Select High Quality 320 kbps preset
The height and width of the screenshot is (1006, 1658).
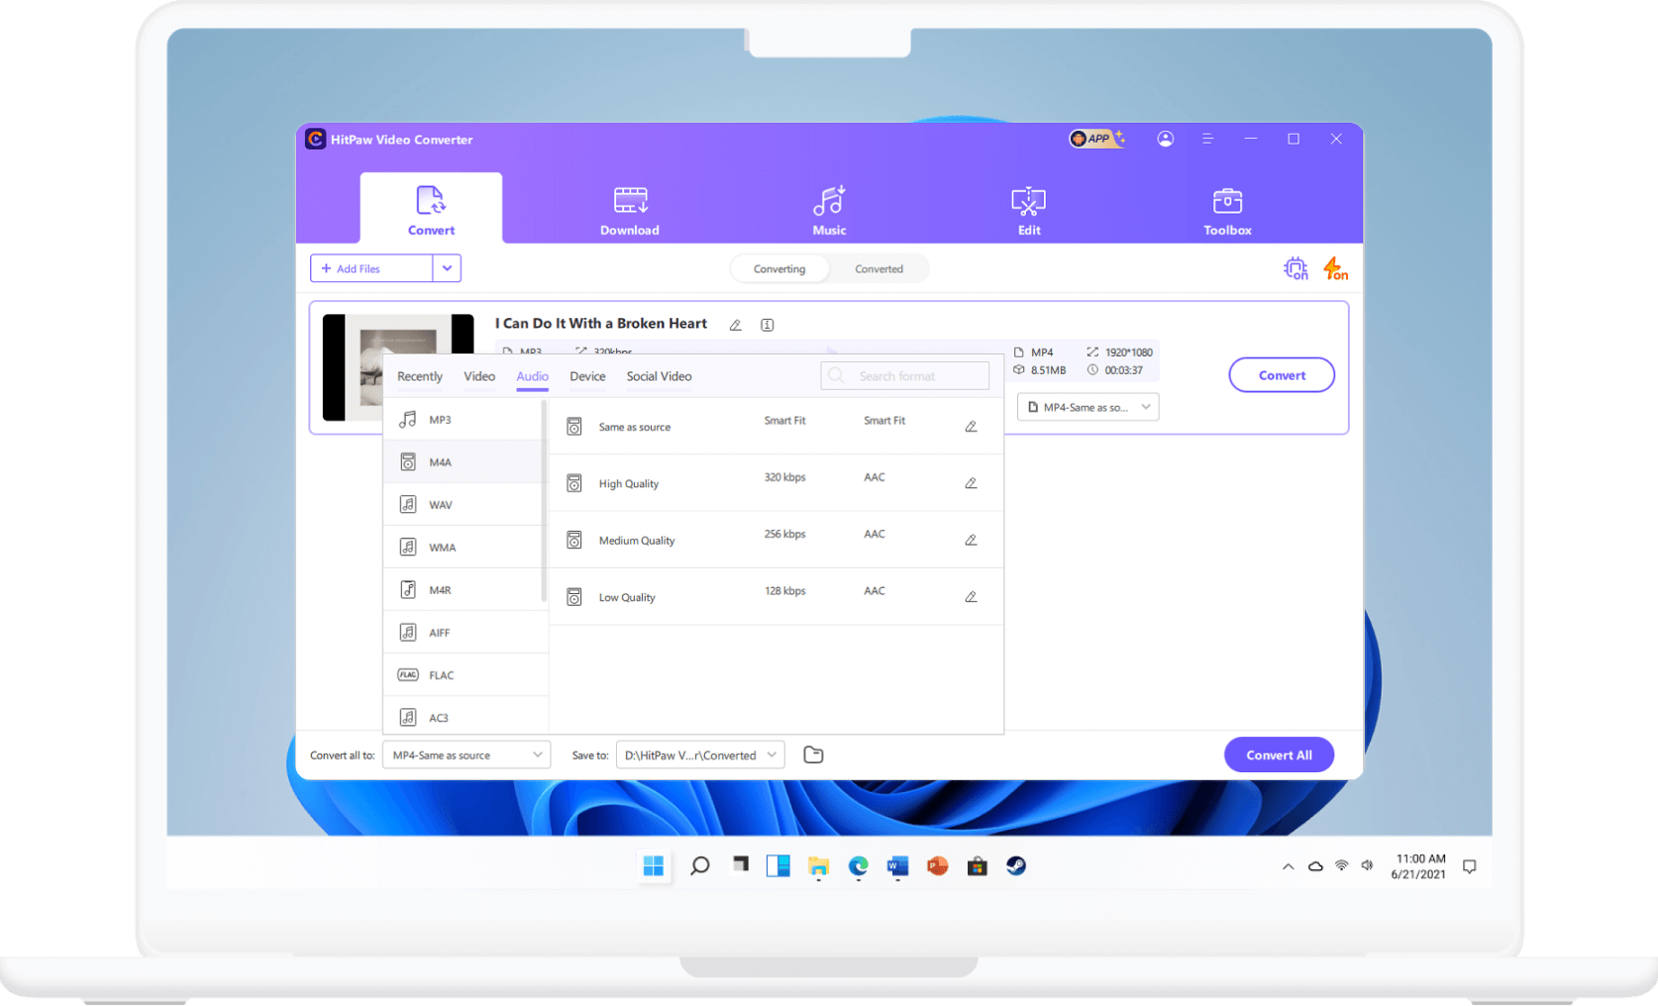pos(776,483)
